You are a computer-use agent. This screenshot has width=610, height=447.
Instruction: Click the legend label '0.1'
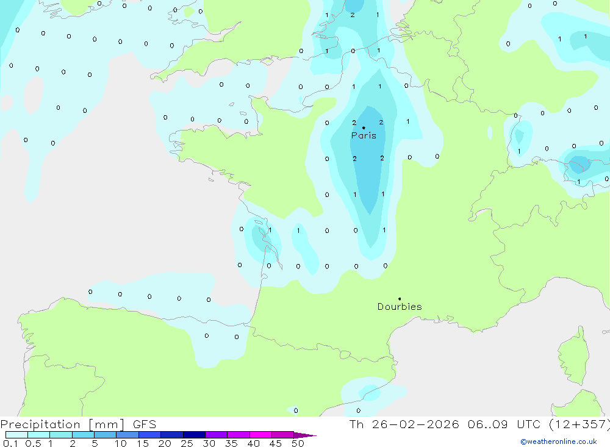click(x=10, y=443)
